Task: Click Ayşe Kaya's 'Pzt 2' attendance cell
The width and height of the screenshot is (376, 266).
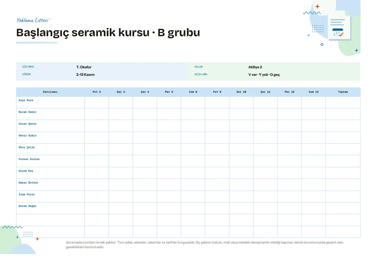Action: pyautogui.click(x=97, y=102)
